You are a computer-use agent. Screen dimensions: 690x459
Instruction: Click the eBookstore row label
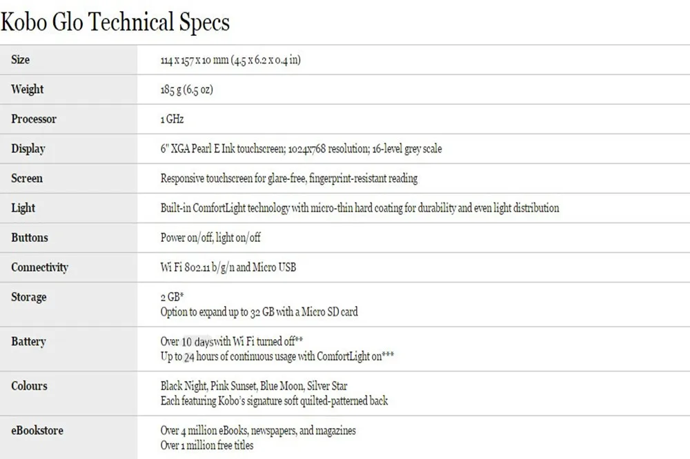[37, 431]
